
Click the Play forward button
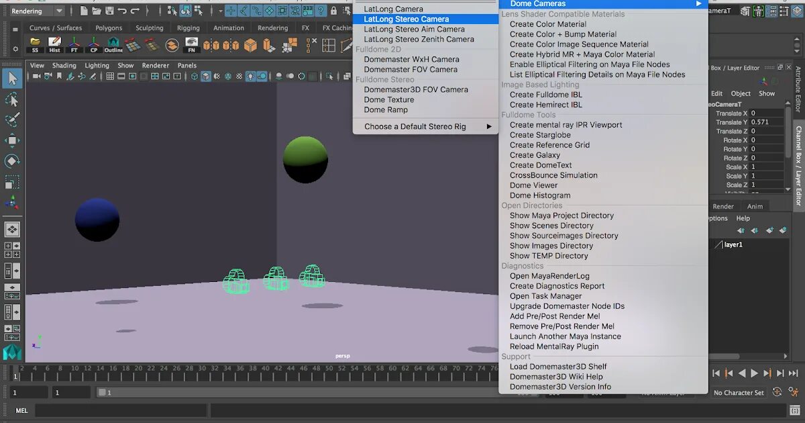pyautogui.click(x=755, y=373)
